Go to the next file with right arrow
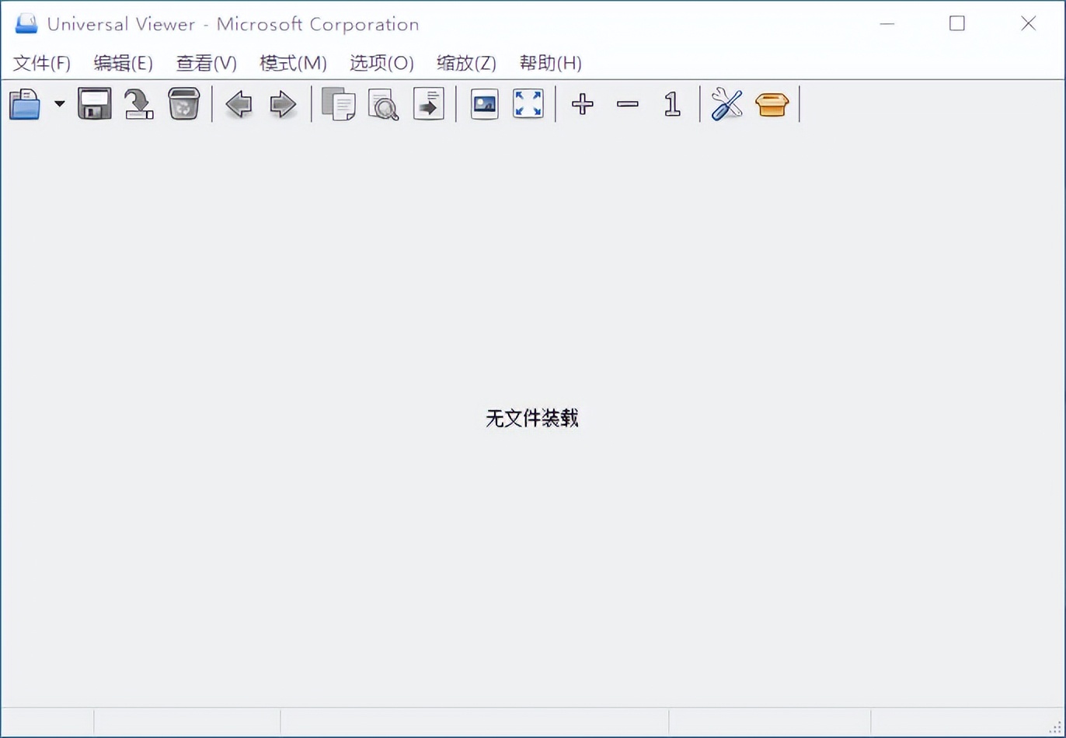 pos(284,103)
